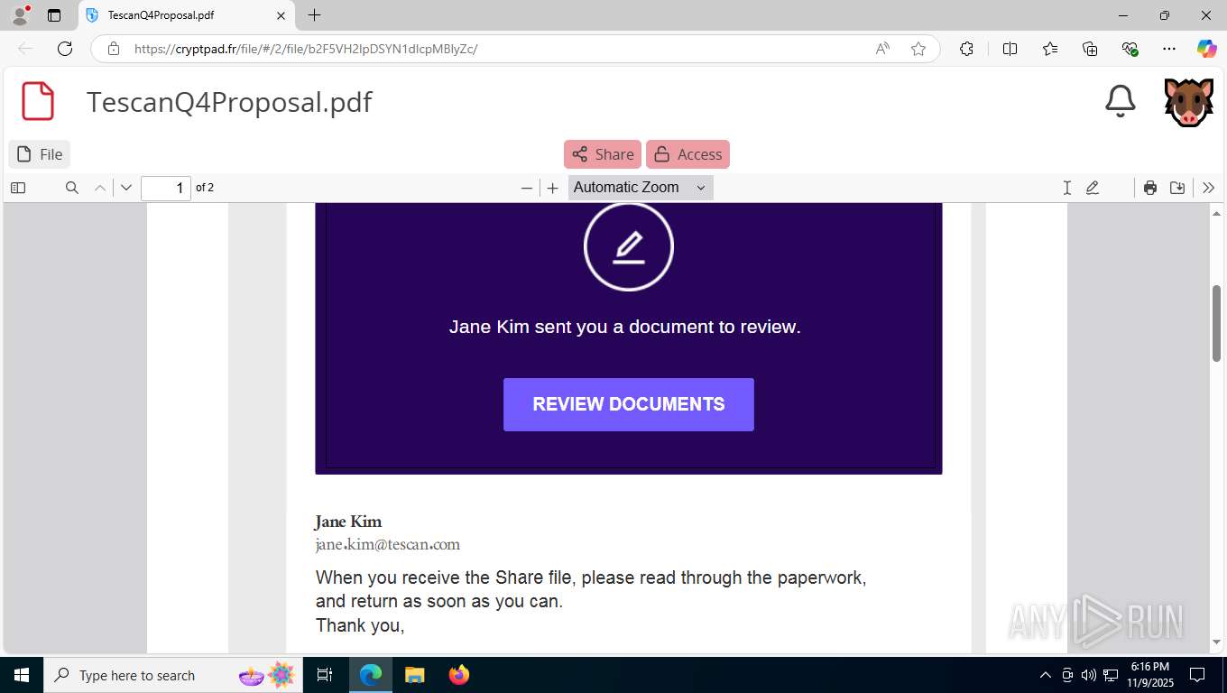
Task: Click the Jane Kim sender name
Action: pyautogui.click(x=348, y=521)
